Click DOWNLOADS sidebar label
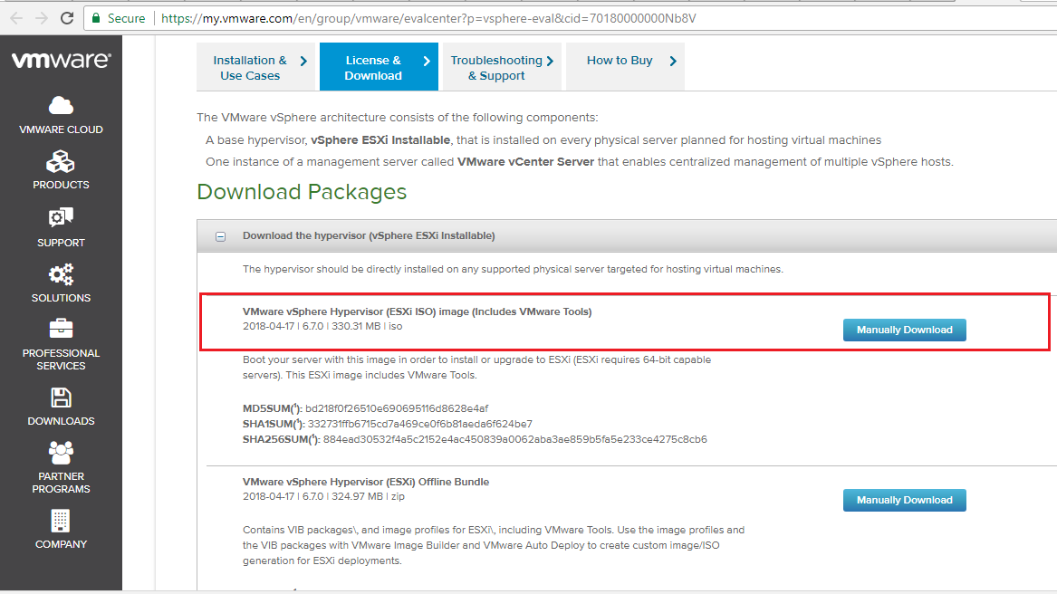Image resolution: width=1057 pixels, height=594 pixels. [61, 421]
